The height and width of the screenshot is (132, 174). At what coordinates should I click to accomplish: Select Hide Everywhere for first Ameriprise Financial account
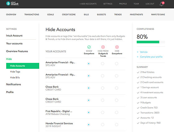click(x=117, y=64)
